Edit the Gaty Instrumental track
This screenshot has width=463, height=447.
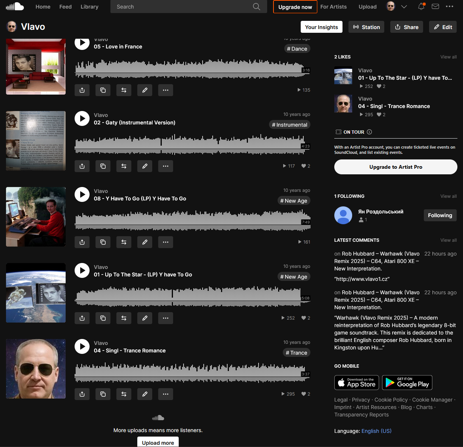pyautogui.click(x=145, y=166)
